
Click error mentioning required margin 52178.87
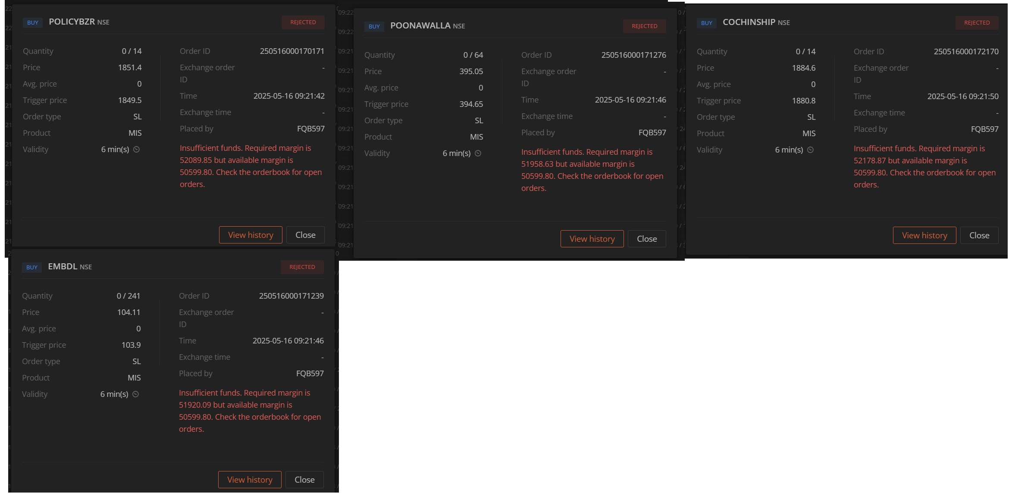pyautogui.click(x=925, y=167)
